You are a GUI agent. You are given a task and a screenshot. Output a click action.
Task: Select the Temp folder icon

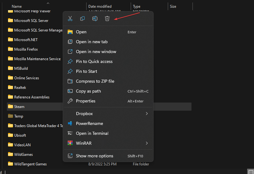(x=11, y=116)
